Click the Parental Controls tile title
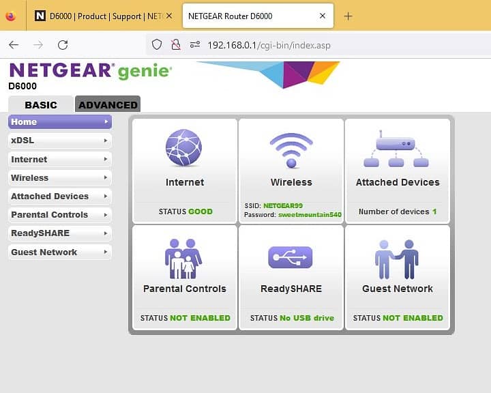 185,289
